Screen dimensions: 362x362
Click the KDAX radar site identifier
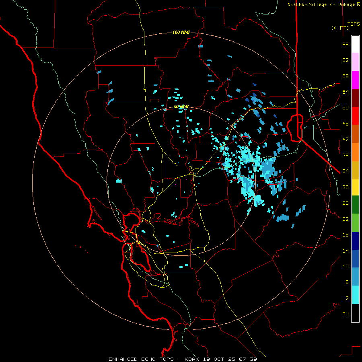tap(193, 359)
